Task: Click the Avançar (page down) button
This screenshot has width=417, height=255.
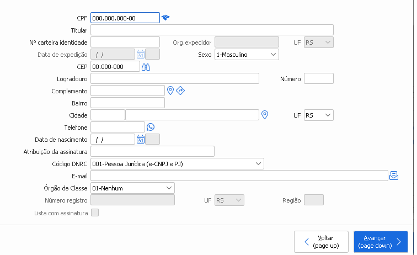Action: point(381,241)
